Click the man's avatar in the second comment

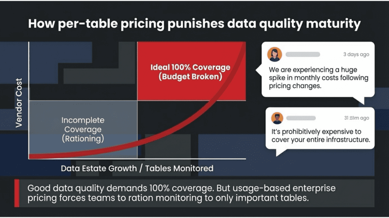coord(277,118)
